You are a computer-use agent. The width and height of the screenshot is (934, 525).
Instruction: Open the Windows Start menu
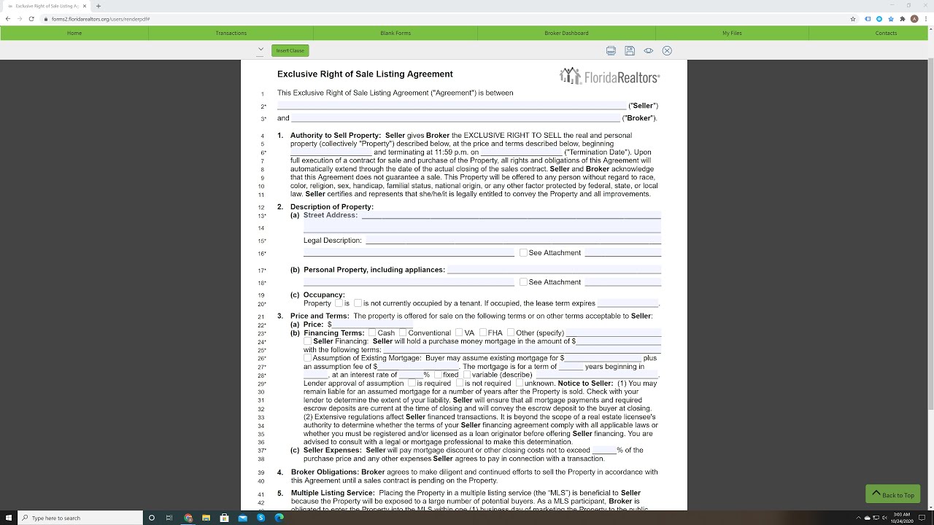point(8,518)
